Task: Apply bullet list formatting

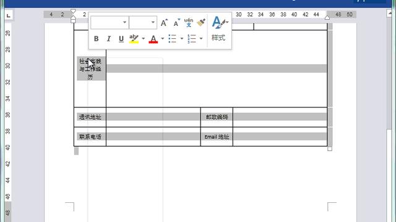Action: (173, 39)
